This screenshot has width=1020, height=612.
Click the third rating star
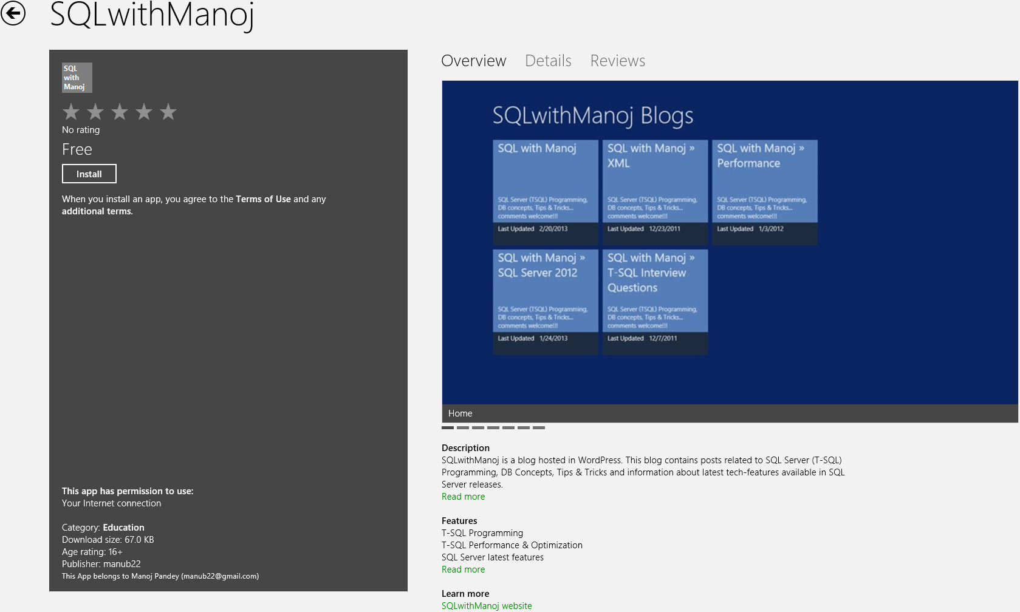coord(120,112)
